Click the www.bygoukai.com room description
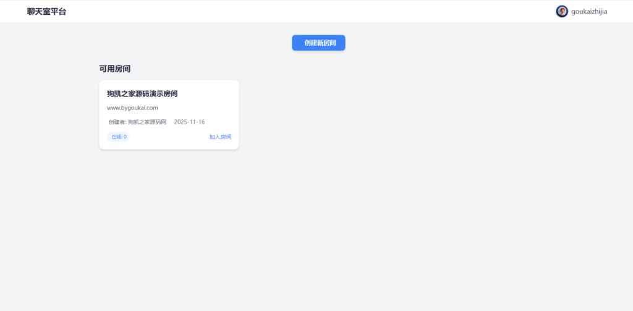The image size is (633, 311). tap(132, 108)
